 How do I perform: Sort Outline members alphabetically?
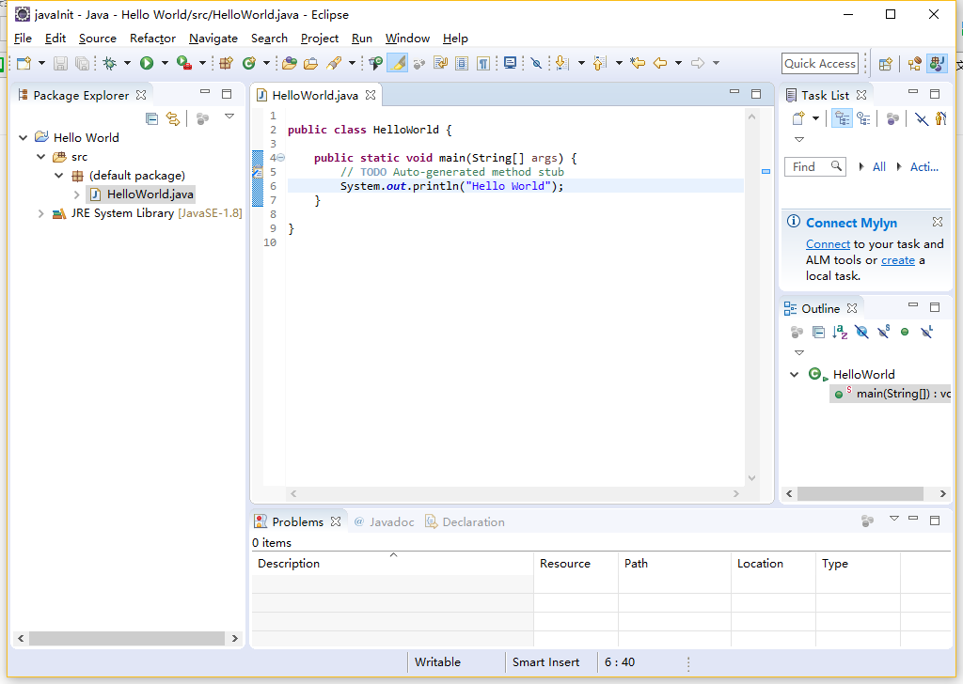(840, 332)
